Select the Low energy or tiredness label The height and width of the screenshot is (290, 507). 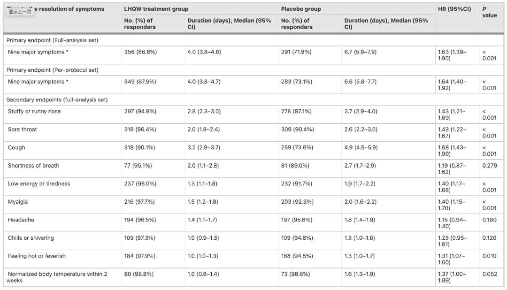(x=39, y=183)
